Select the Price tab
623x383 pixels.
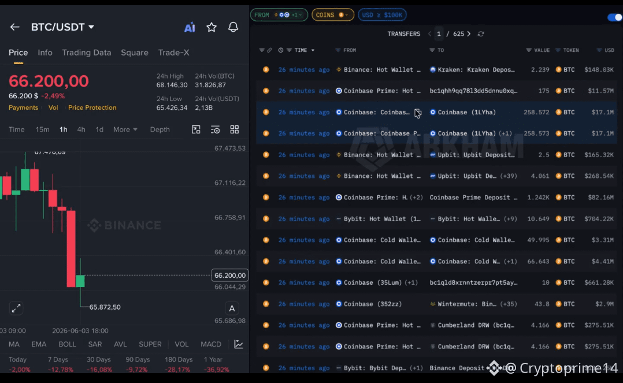[x=18, y=53]
